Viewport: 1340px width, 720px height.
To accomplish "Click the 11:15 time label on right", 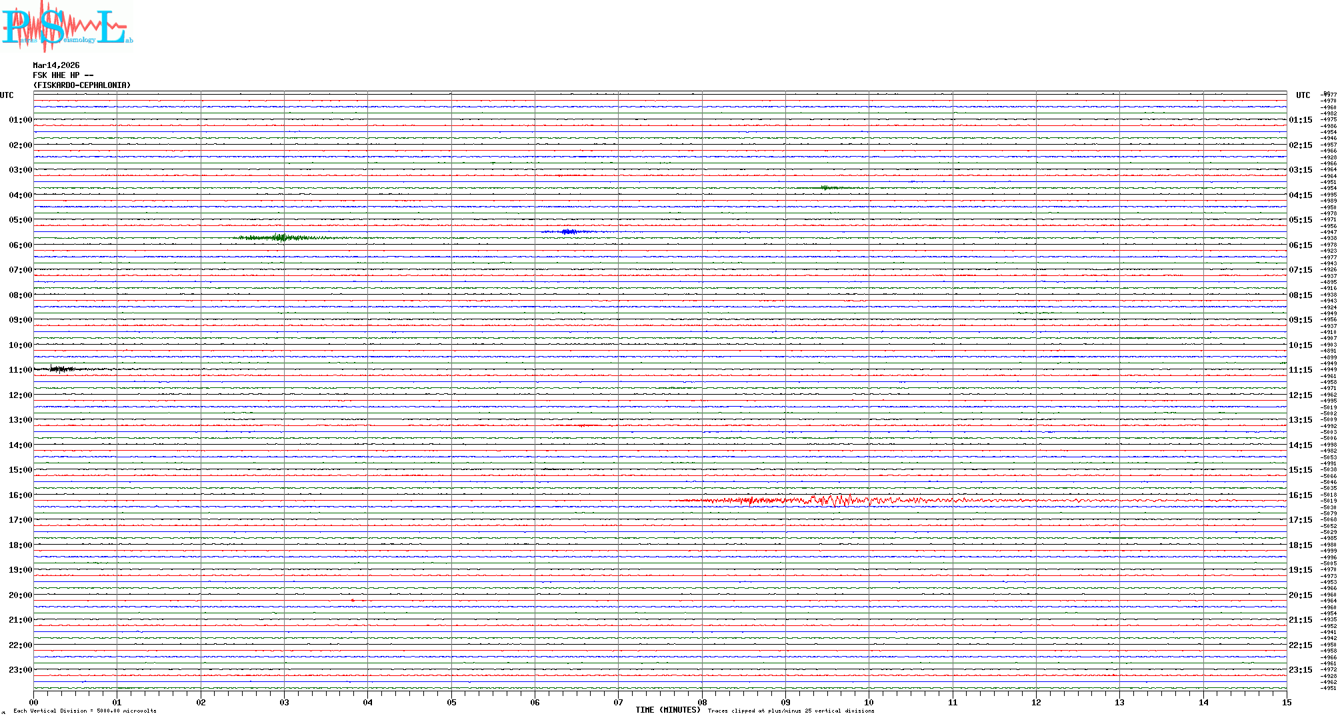I will tap(1300, 370).
